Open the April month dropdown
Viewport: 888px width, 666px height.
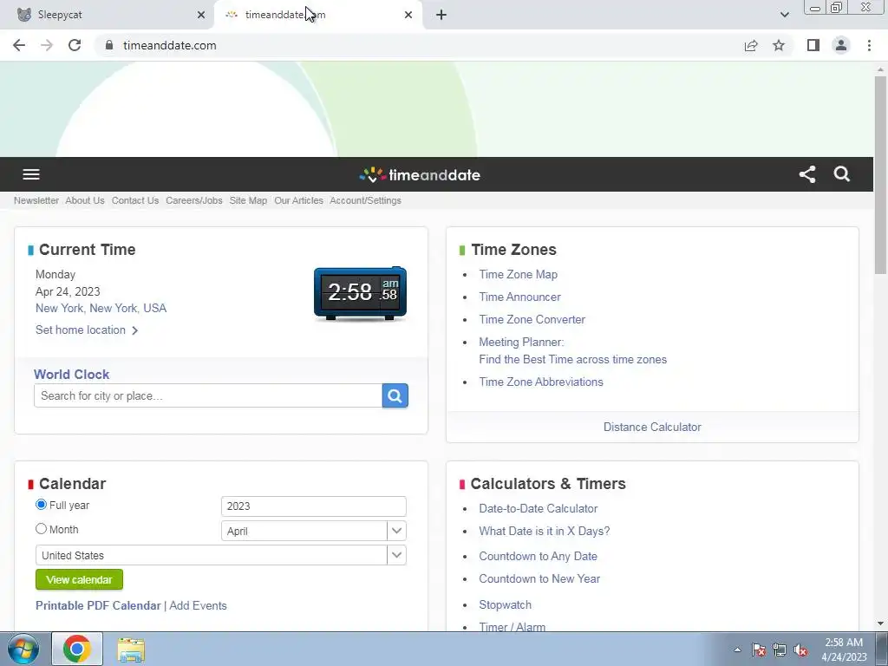click(313, 532)
